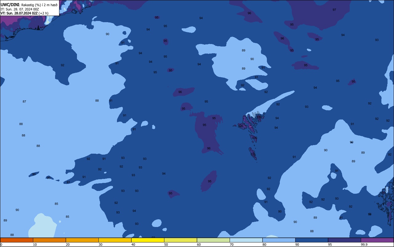394x247 pixels.
Task: Click the '10' legend tick label
Action: point(35,245)
